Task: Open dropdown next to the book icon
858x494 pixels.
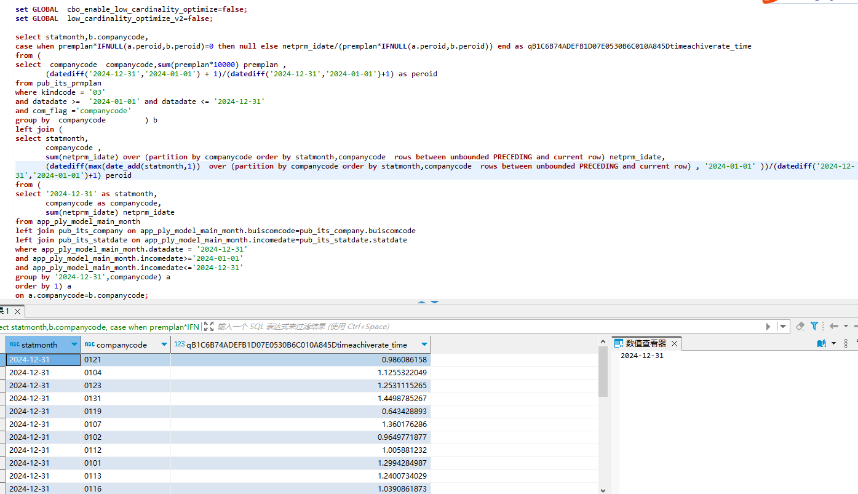Action: 833,343
